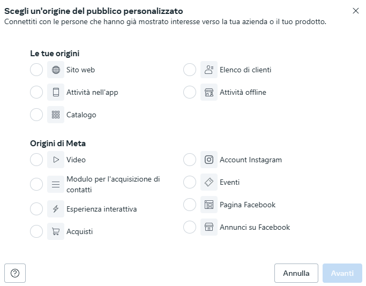Choose the Catalogo radio option
Image resolution: width=366 pixels, height=286 pixels.
coord(36,115)
